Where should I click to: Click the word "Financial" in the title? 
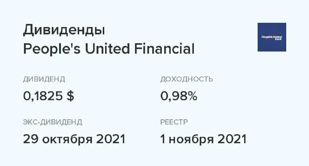(164, 49)
